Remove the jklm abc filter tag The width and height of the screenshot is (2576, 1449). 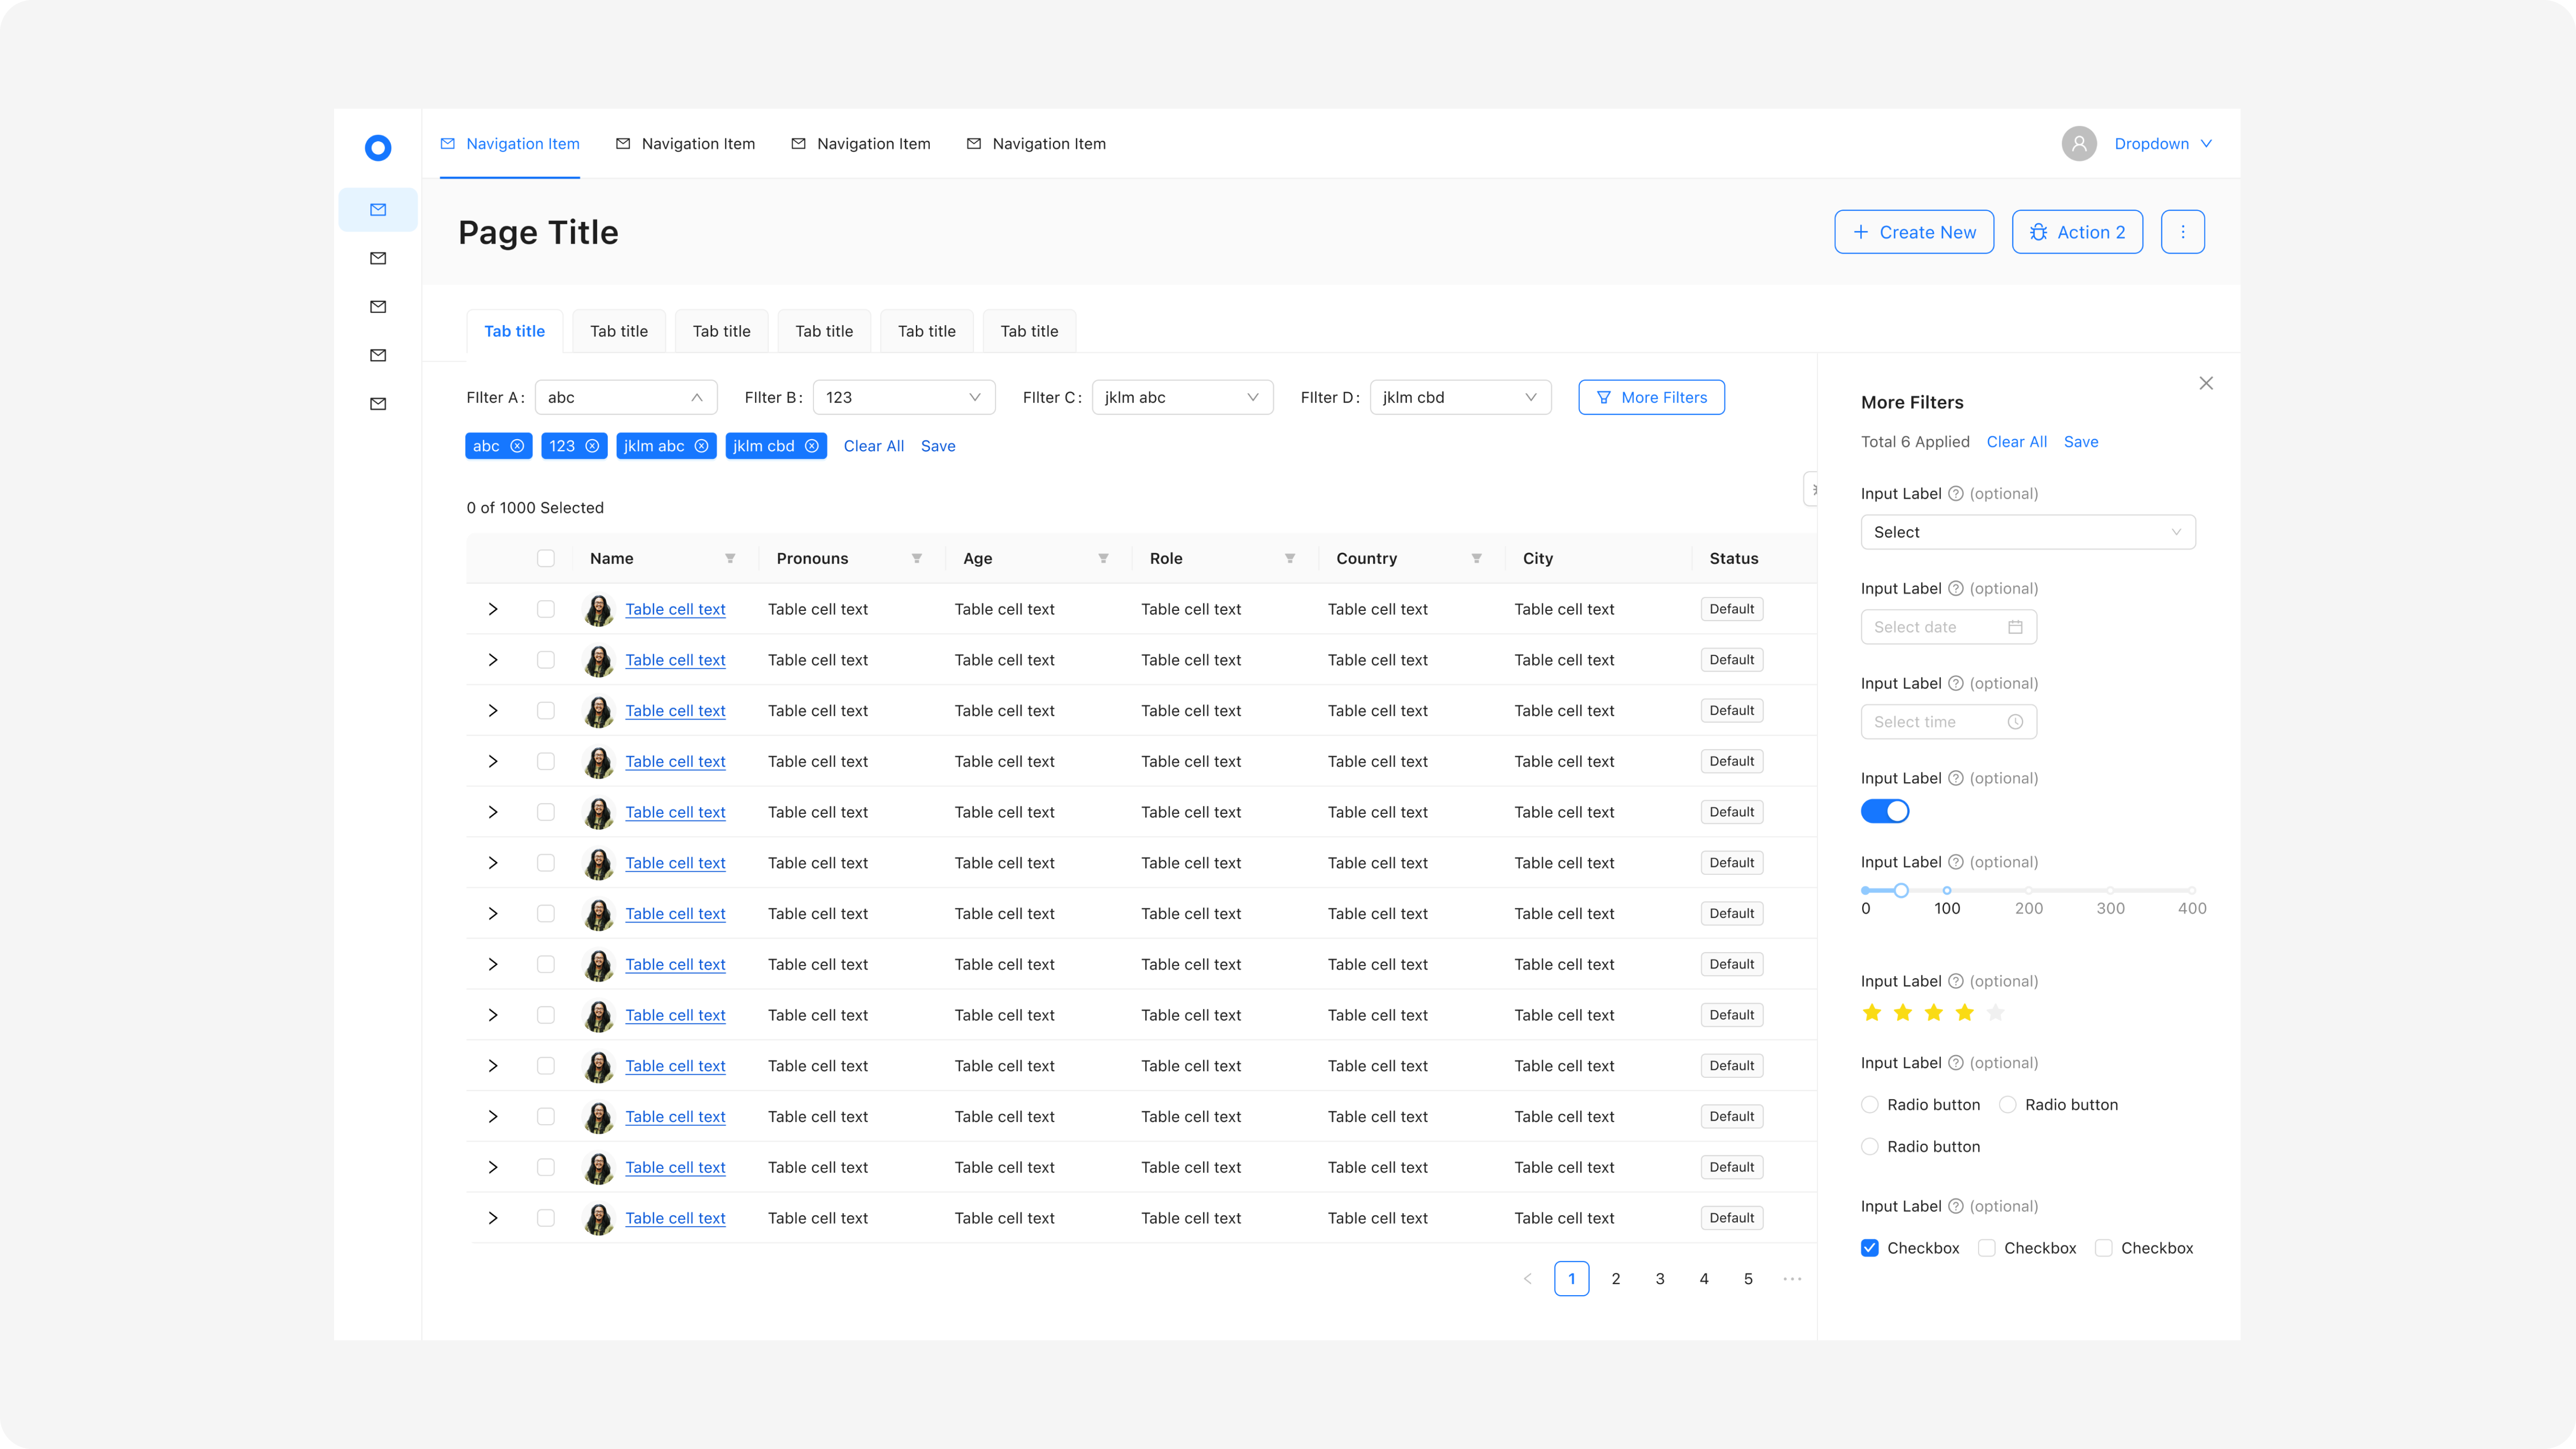(x=702, y=446)
